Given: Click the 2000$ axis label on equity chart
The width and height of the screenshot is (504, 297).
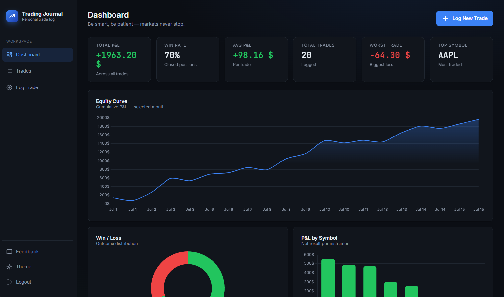Looking at the screenshot, I should coord(103,118).
